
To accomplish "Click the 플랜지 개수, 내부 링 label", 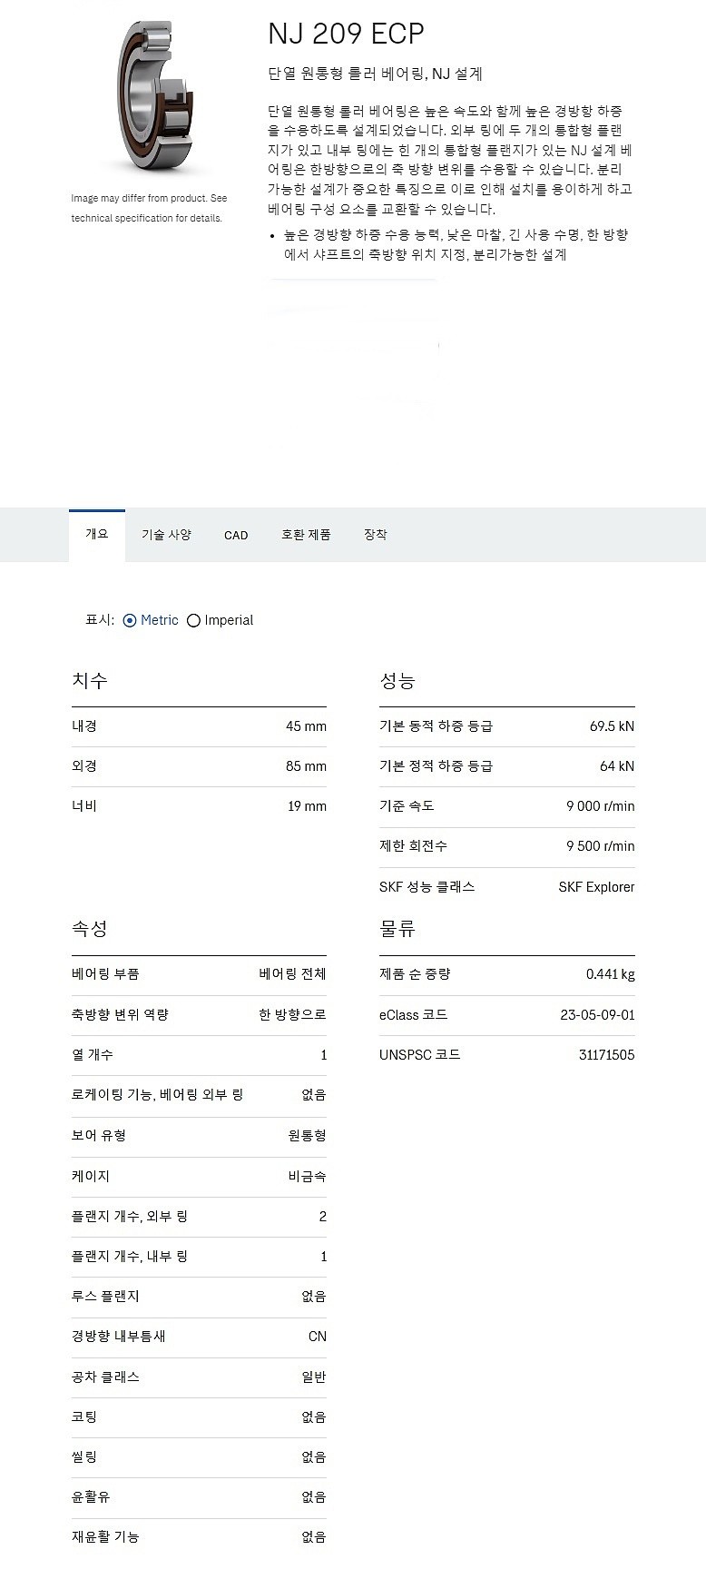I will tap(130, 1257).
